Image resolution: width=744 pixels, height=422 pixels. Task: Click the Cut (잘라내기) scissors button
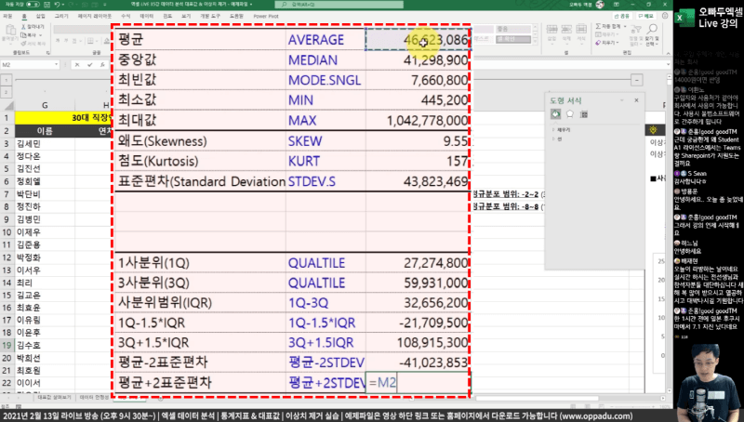34,27
